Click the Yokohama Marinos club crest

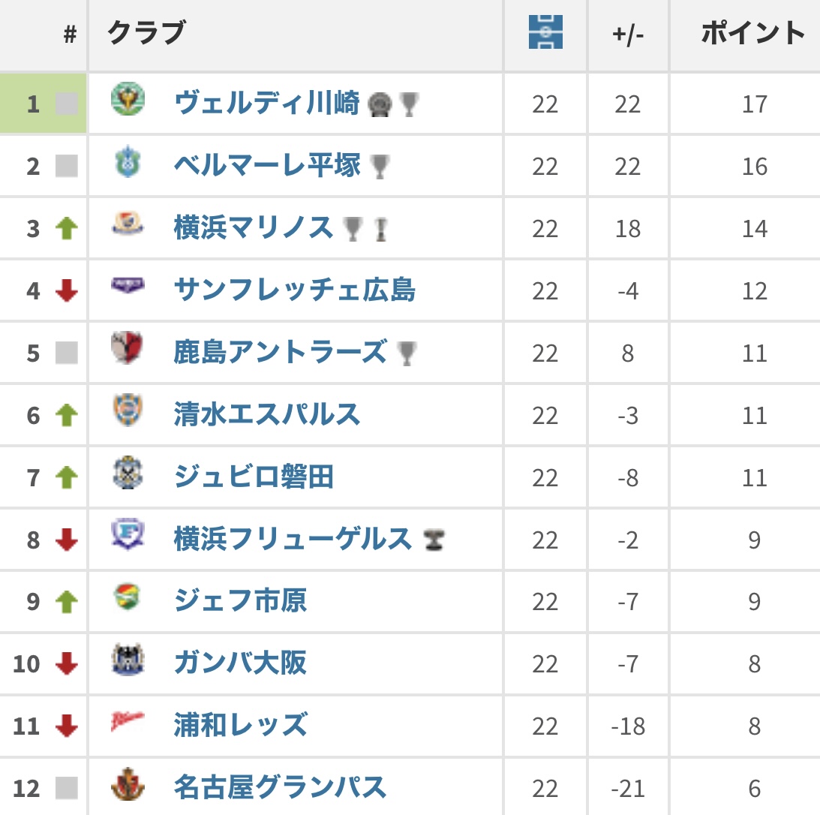pos(128,225)
